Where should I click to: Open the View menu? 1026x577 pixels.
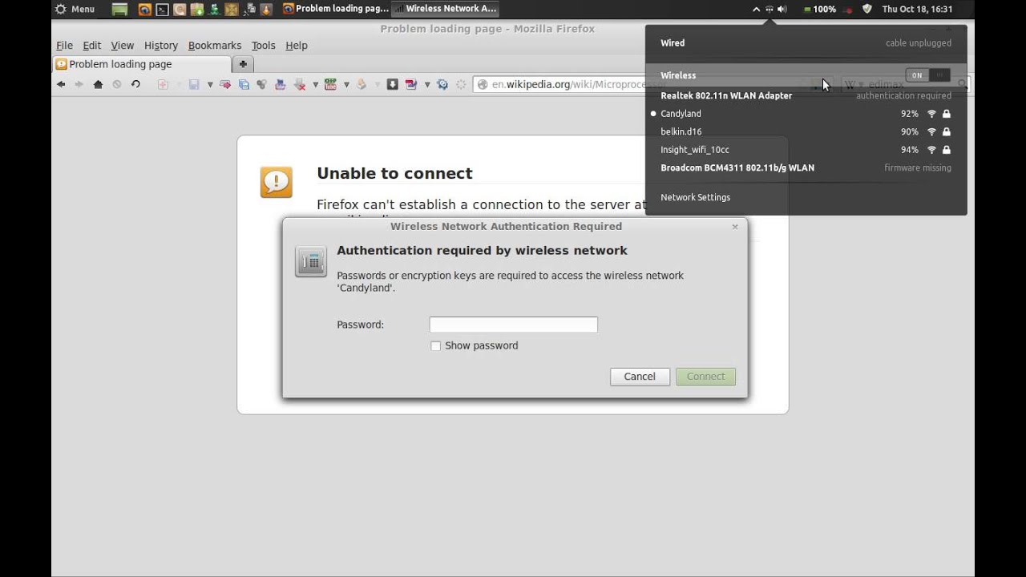pos(122,46)
